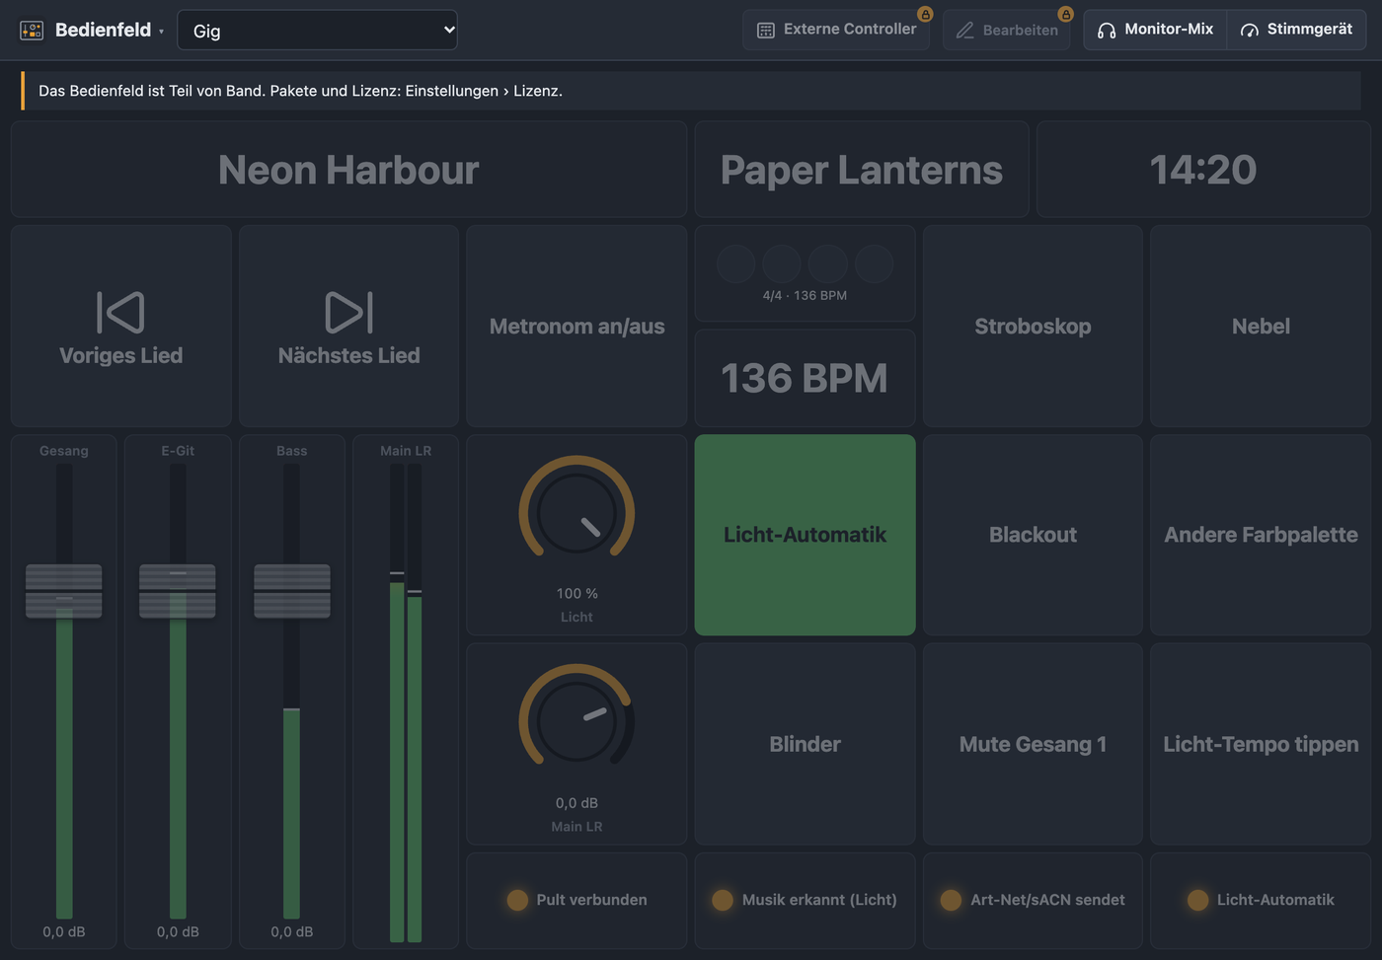Viewport: 1382px width, 960px height.
Task: Click the headphones icon for Monitor-Mix
Action: [x=1107, y=31]
